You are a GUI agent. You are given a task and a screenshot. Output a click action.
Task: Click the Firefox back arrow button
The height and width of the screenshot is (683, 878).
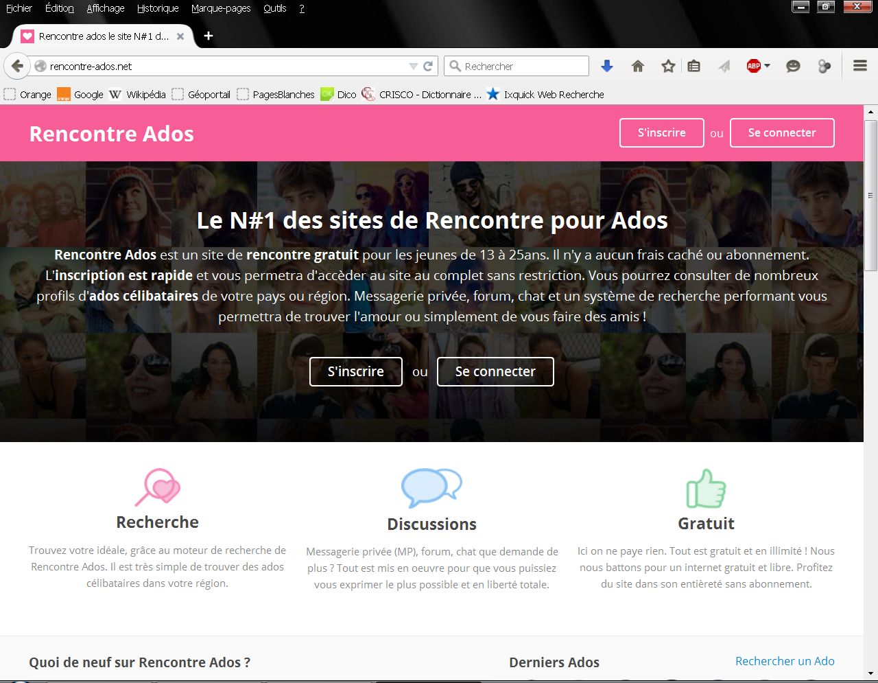click(17, 66)
